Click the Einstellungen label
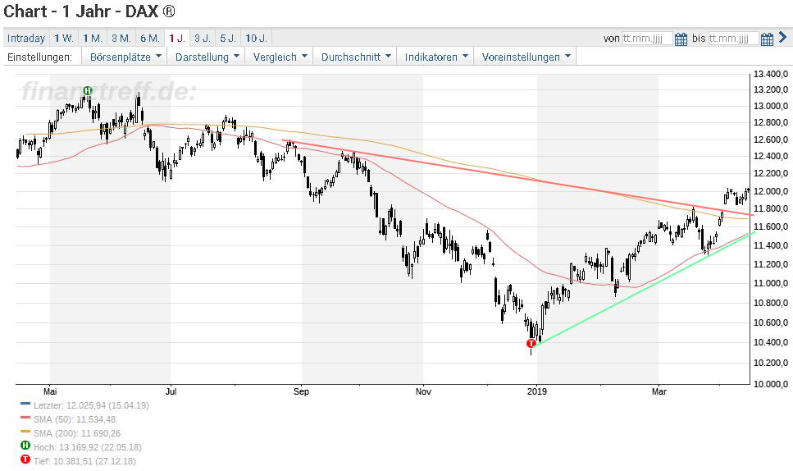Screen dimensions: 793x471 (x=40, y=57)
